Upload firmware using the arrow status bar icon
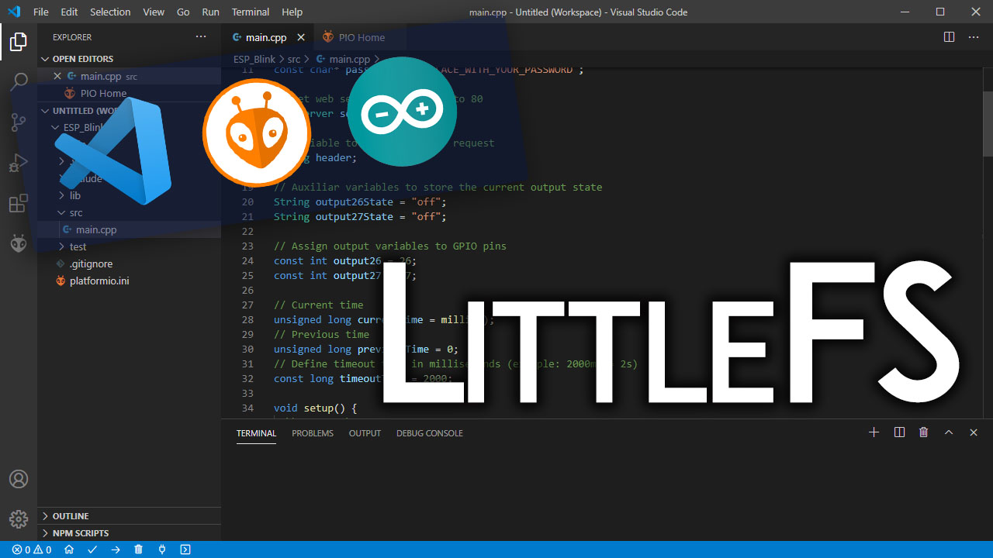993x558 pixels. tap(116, 549)
